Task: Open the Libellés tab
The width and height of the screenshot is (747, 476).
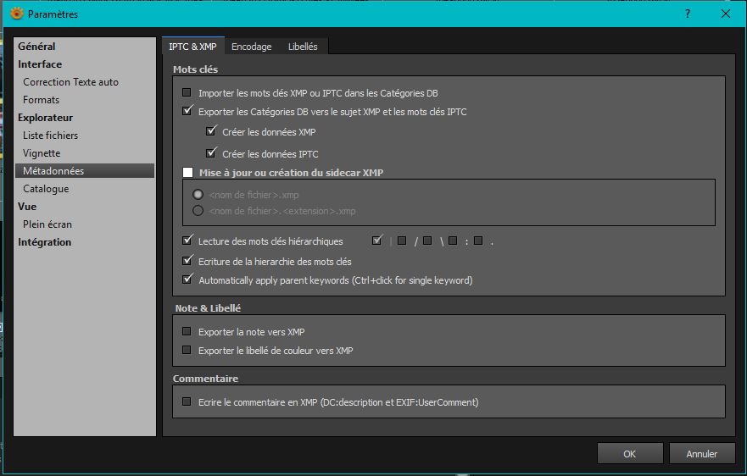Action: (x=303, y=47)
